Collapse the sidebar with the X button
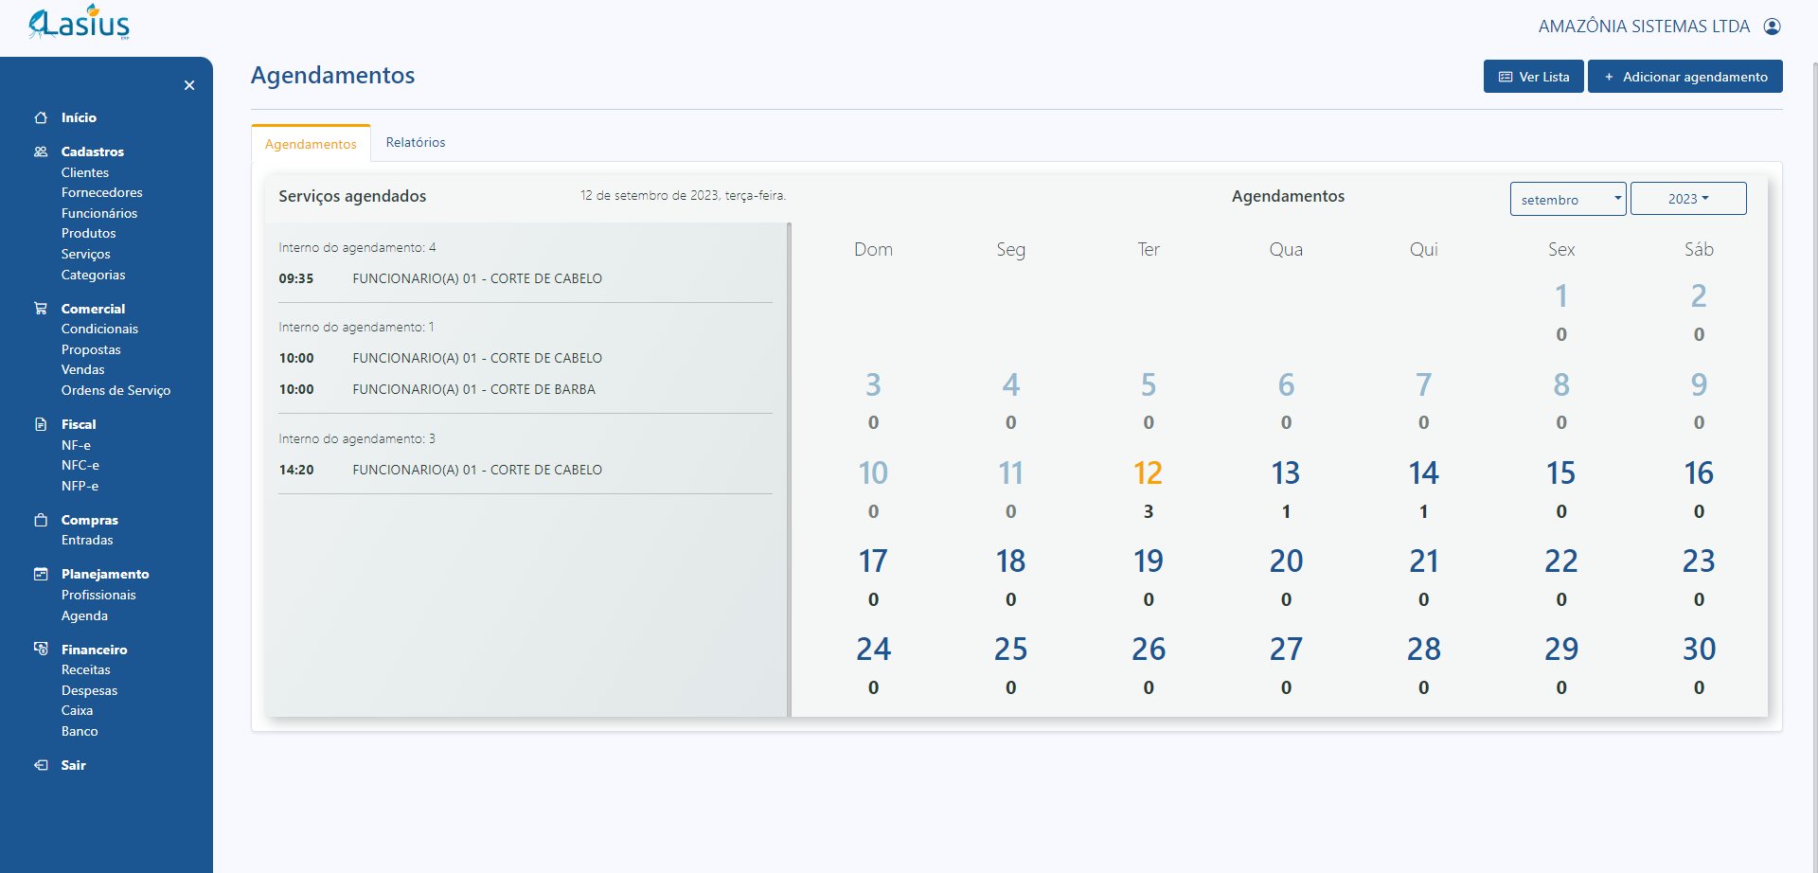The image size is (1818, 873). click(x=189, y=85)
